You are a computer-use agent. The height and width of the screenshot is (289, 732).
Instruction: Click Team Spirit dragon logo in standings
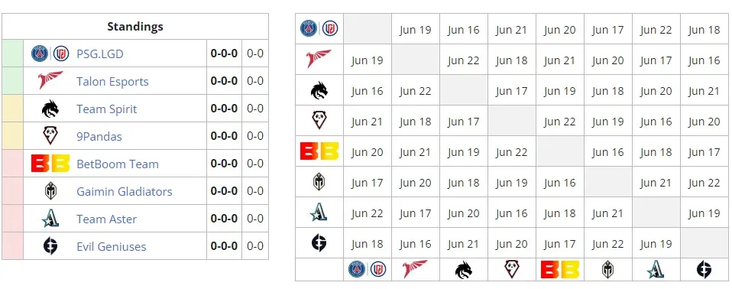click(50, 109)
